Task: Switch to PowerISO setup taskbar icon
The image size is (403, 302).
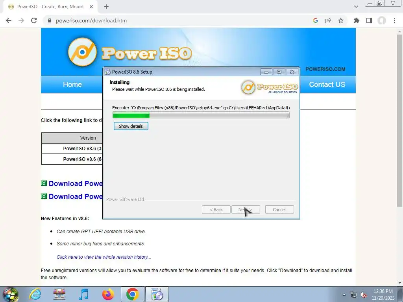Action: tap(157, 294)
